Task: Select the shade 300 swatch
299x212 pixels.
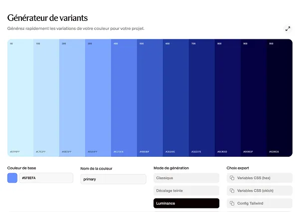Action: click(98, 98)
